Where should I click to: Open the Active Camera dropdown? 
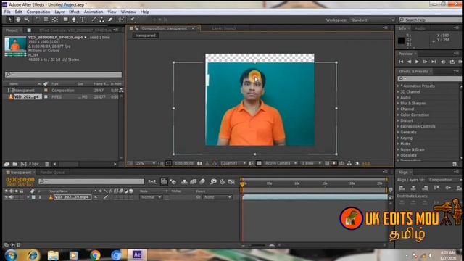click(x=281, y=163)
